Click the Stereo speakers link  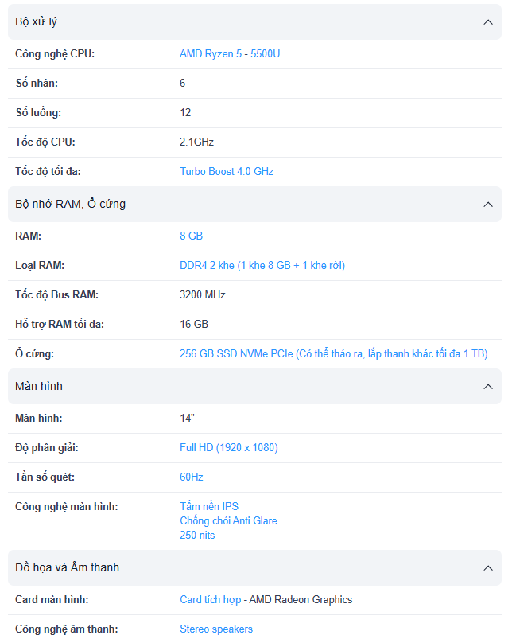pos(216,629)
